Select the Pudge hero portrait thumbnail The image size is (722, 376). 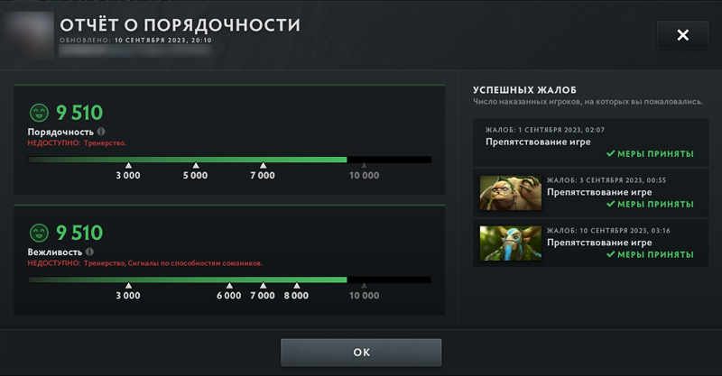click(511, 193)
